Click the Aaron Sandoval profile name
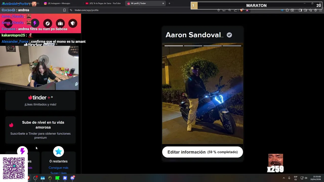The image size is (324, 182). [194, 35]
